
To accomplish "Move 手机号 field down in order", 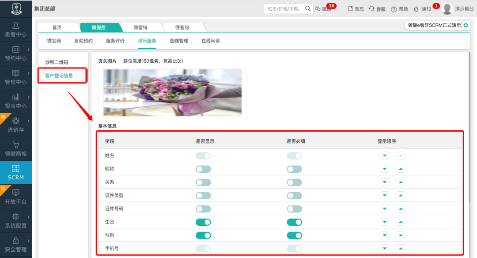I will (x=385, y=249).
